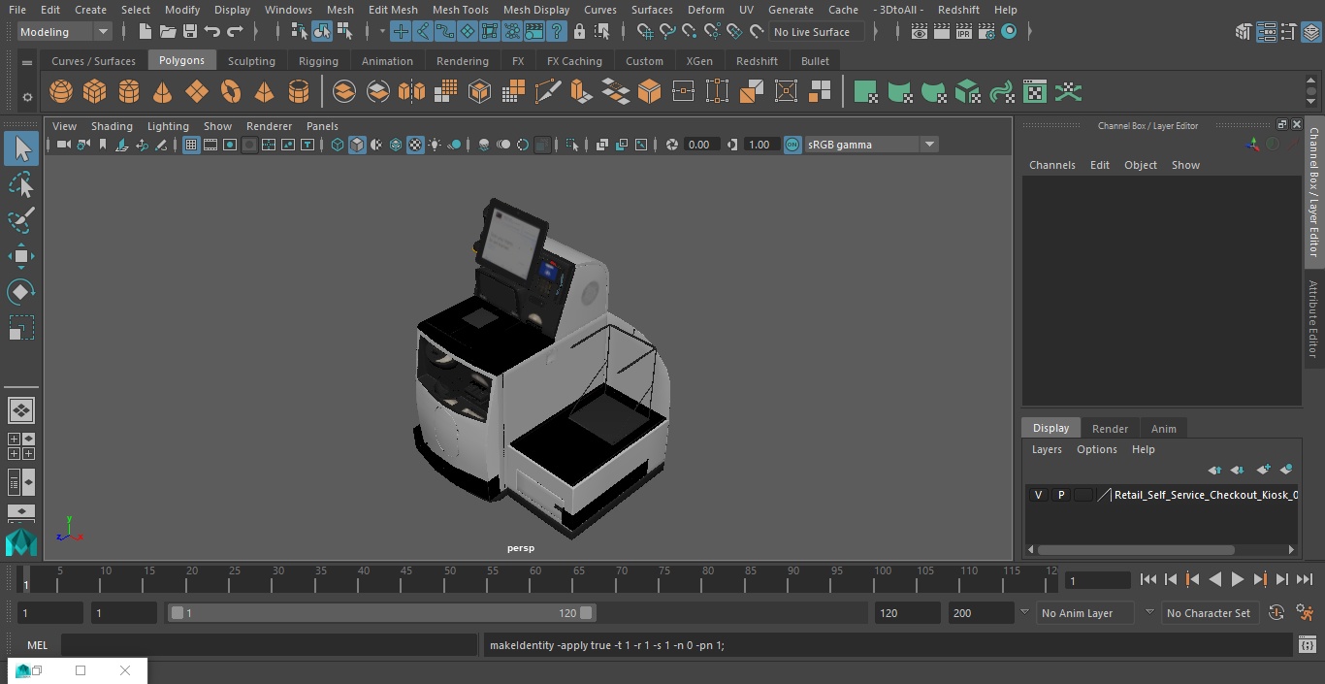This screenshot has height=684, width=1325.
Task: Play the animation forward
Action: [x=1237, y=579]
